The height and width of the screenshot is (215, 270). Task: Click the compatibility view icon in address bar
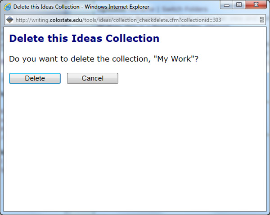pyautogui.click(x=262, y=20)
